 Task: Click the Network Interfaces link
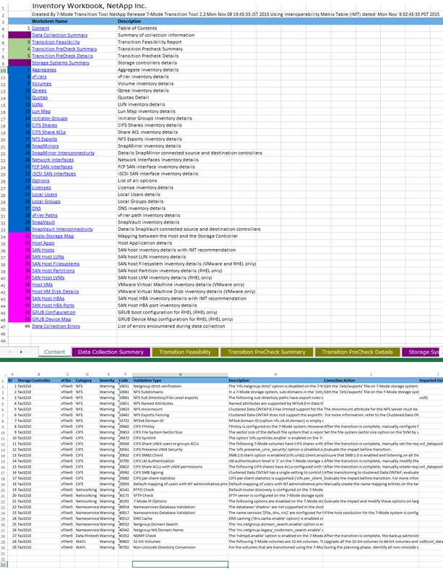[53, 160]
